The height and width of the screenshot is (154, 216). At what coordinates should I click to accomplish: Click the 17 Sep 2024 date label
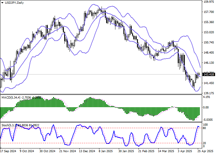point(8,151)
